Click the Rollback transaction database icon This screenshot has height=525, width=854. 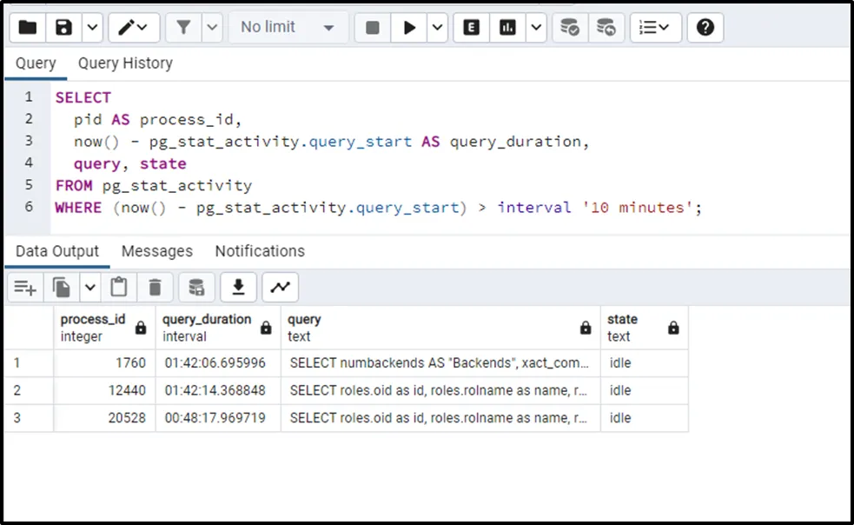[x=606, y=28]
